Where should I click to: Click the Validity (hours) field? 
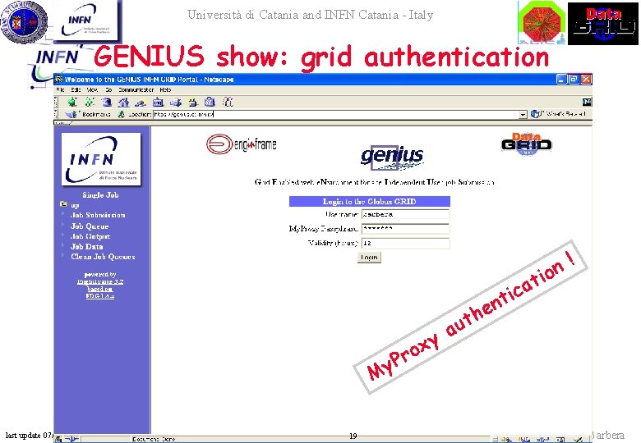point(405,243)
